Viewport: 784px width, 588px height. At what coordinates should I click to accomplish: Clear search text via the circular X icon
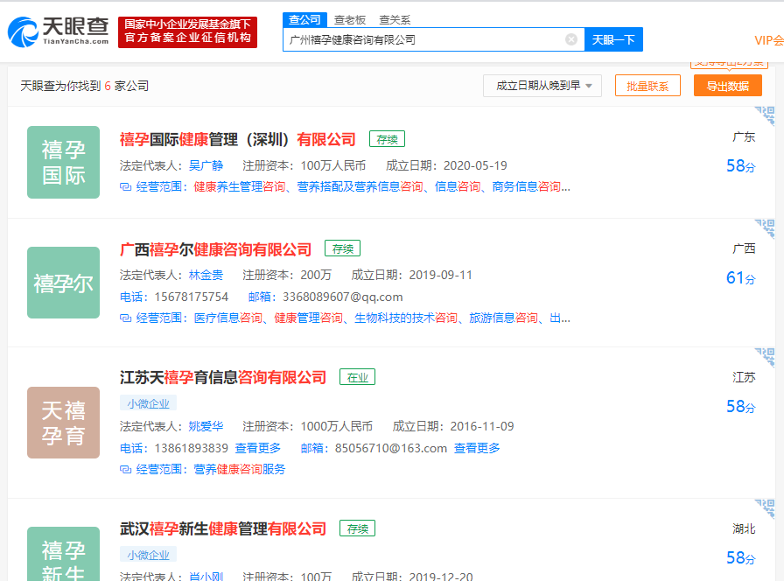[572, 38]
